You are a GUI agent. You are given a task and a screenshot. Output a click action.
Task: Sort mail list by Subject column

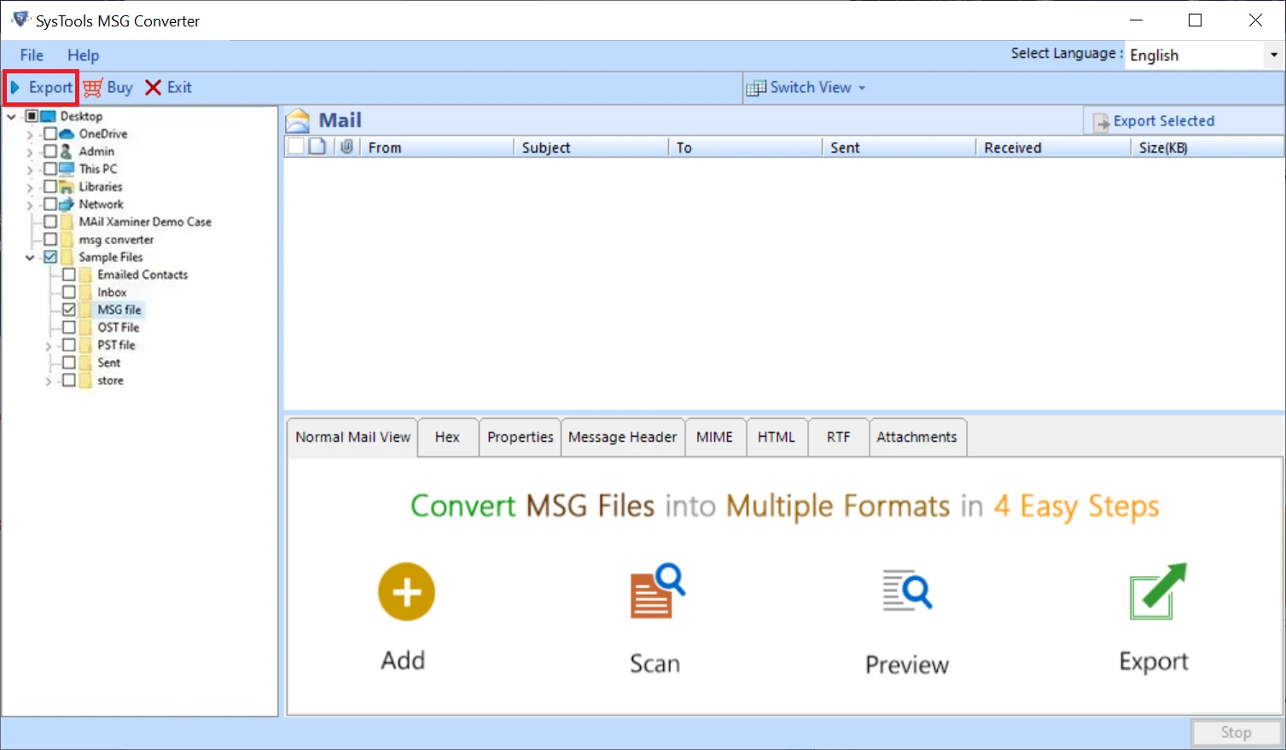tap(591, 148)
